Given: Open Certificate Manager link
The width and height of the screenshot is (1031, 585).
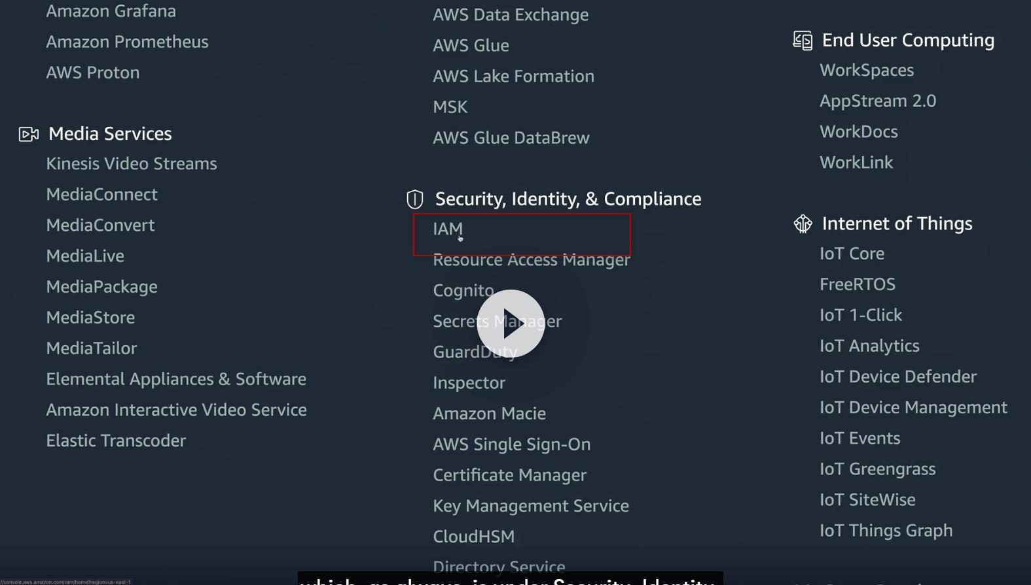Looking at the screenshot, I should point(509,475).
